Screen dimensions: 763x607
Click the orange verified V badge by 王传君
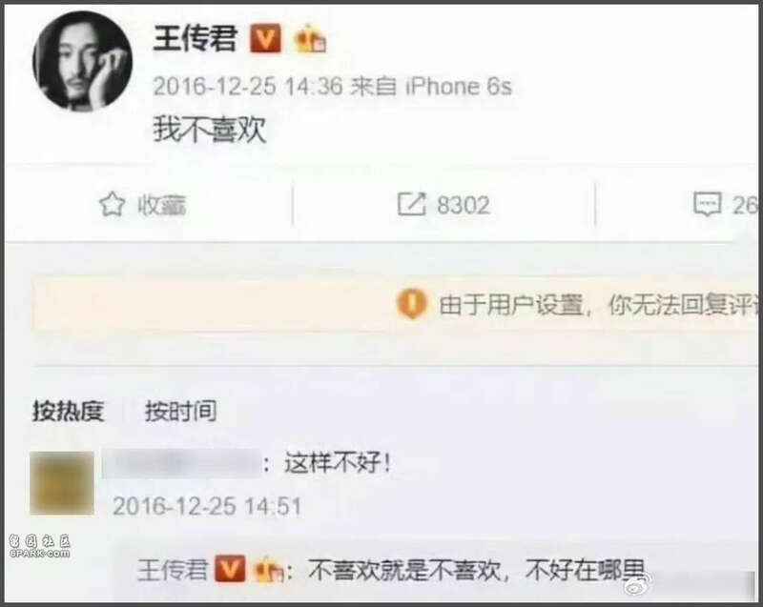click(265, 39)
